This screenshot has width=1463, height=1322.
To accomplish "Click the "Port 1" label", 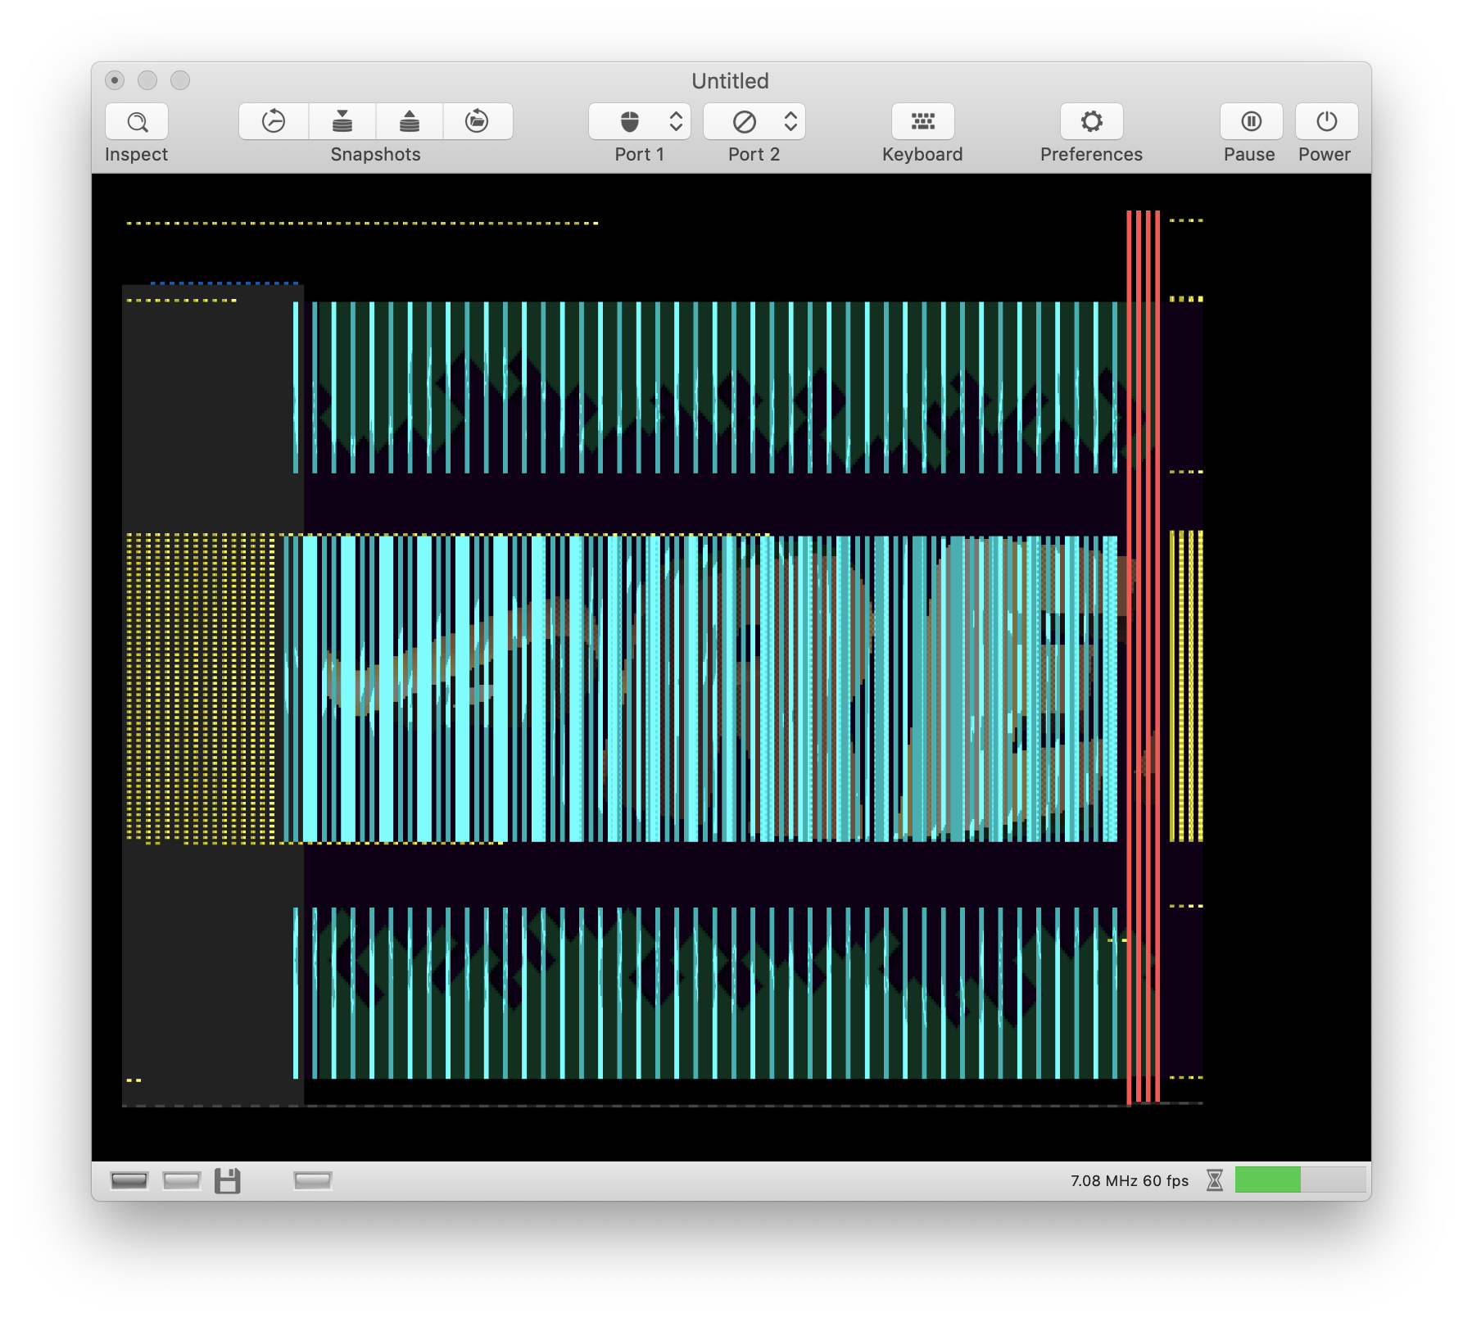I will 640,155.
